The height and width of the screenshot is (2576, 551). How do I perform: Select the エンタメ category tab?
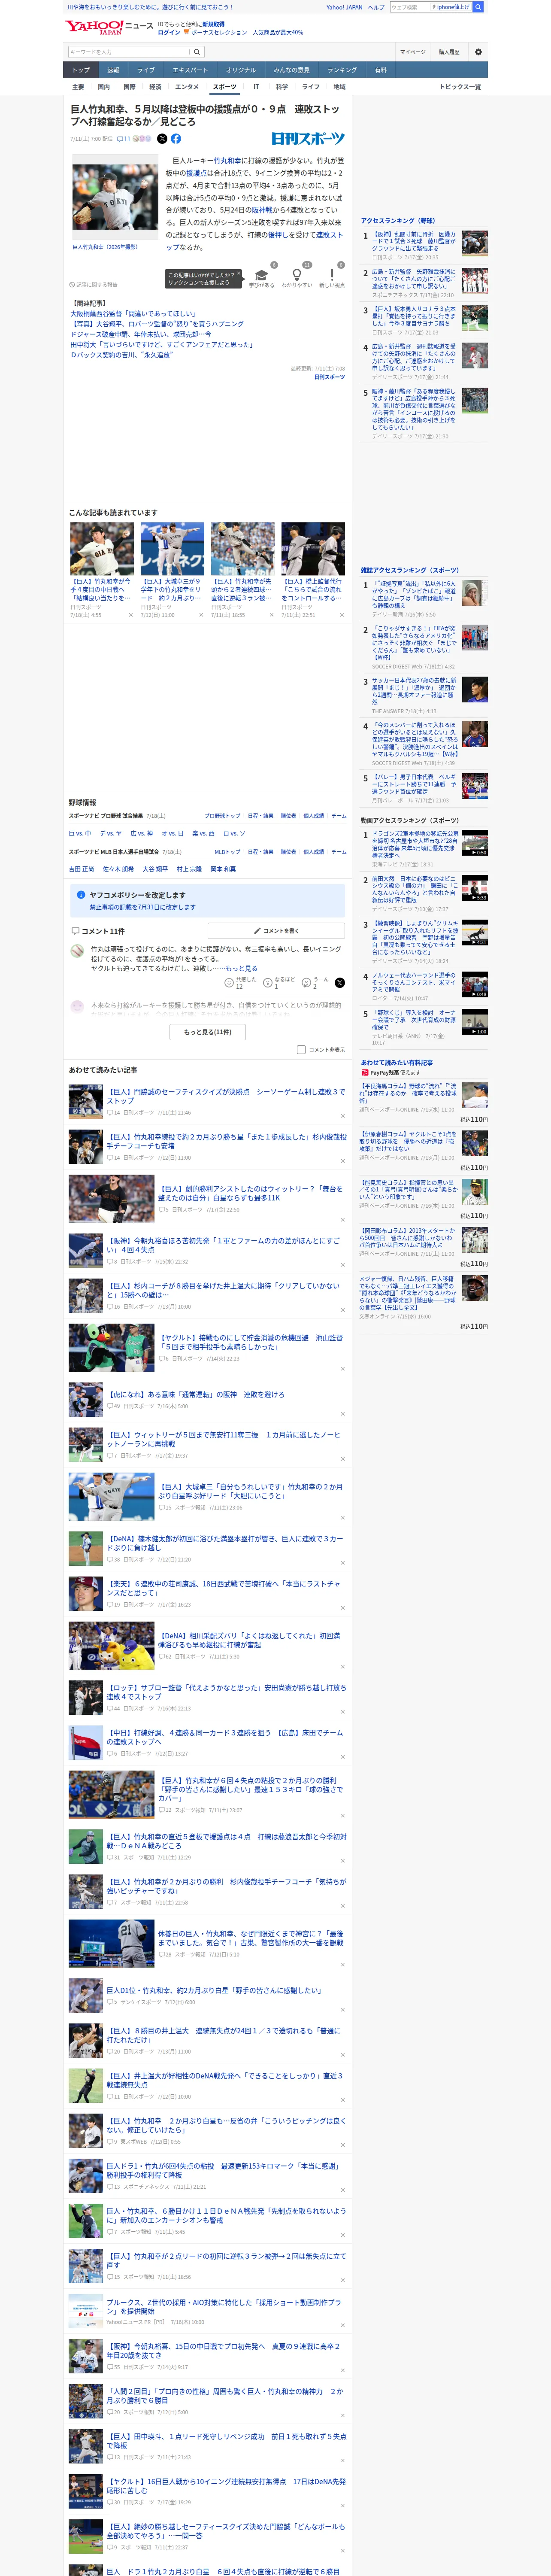187,87
